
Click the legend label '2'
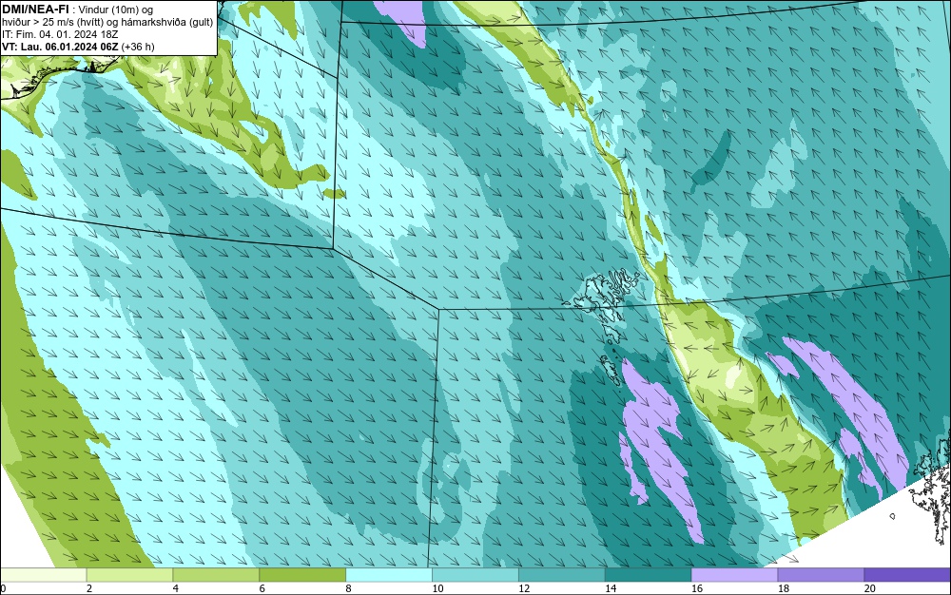[x=89, y=588]
